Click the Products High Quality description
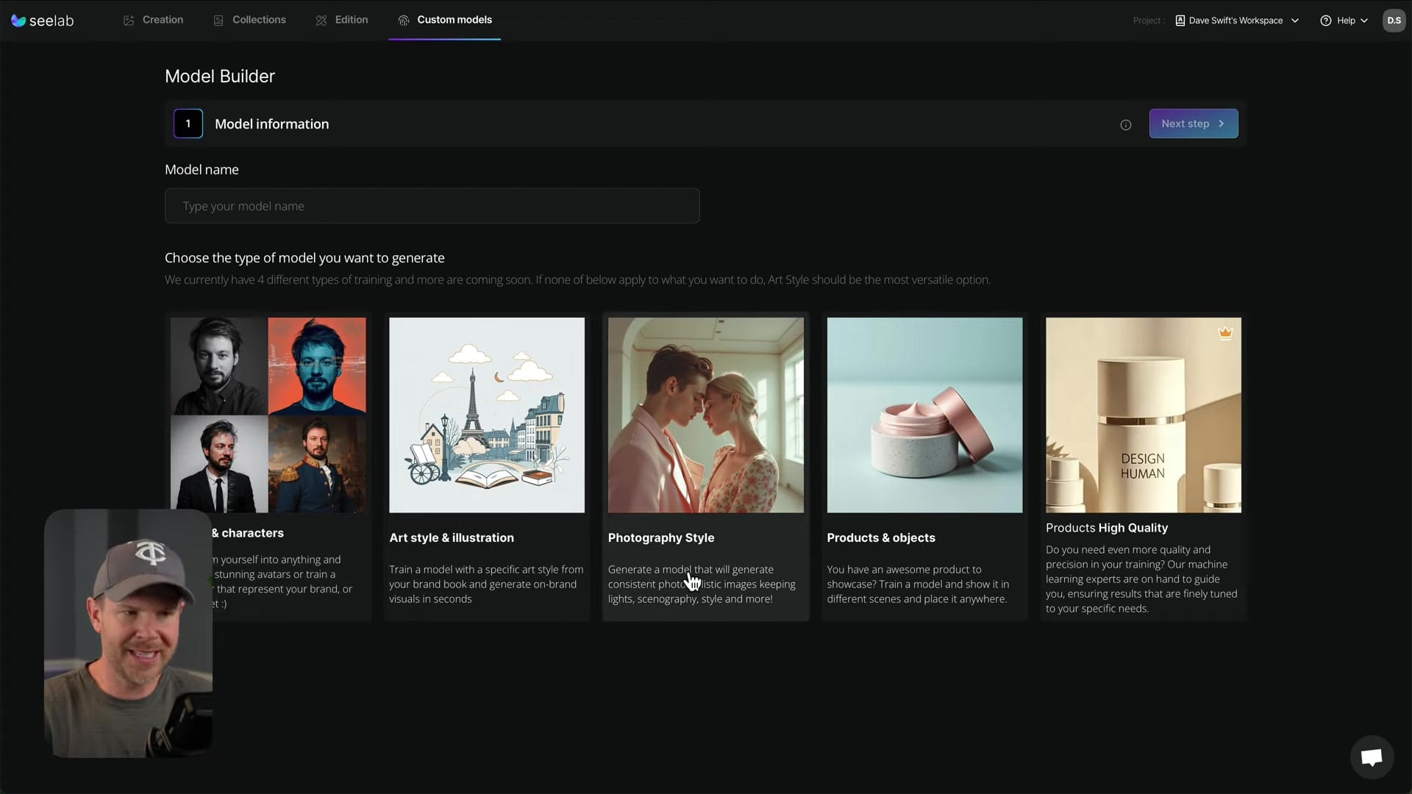The image size is (1412, 794). point(1141,579)
